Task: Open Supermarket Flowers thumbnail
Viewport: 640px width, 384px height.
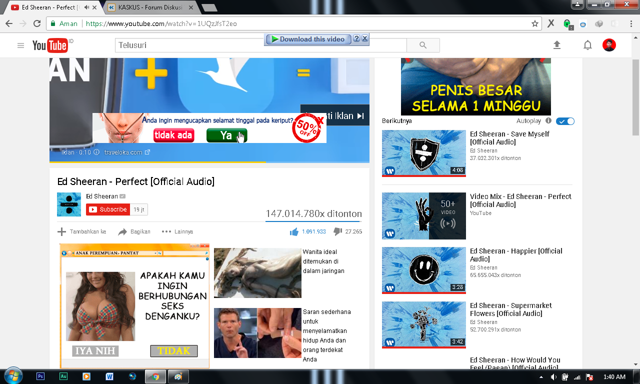Action: tap(424, 324)
